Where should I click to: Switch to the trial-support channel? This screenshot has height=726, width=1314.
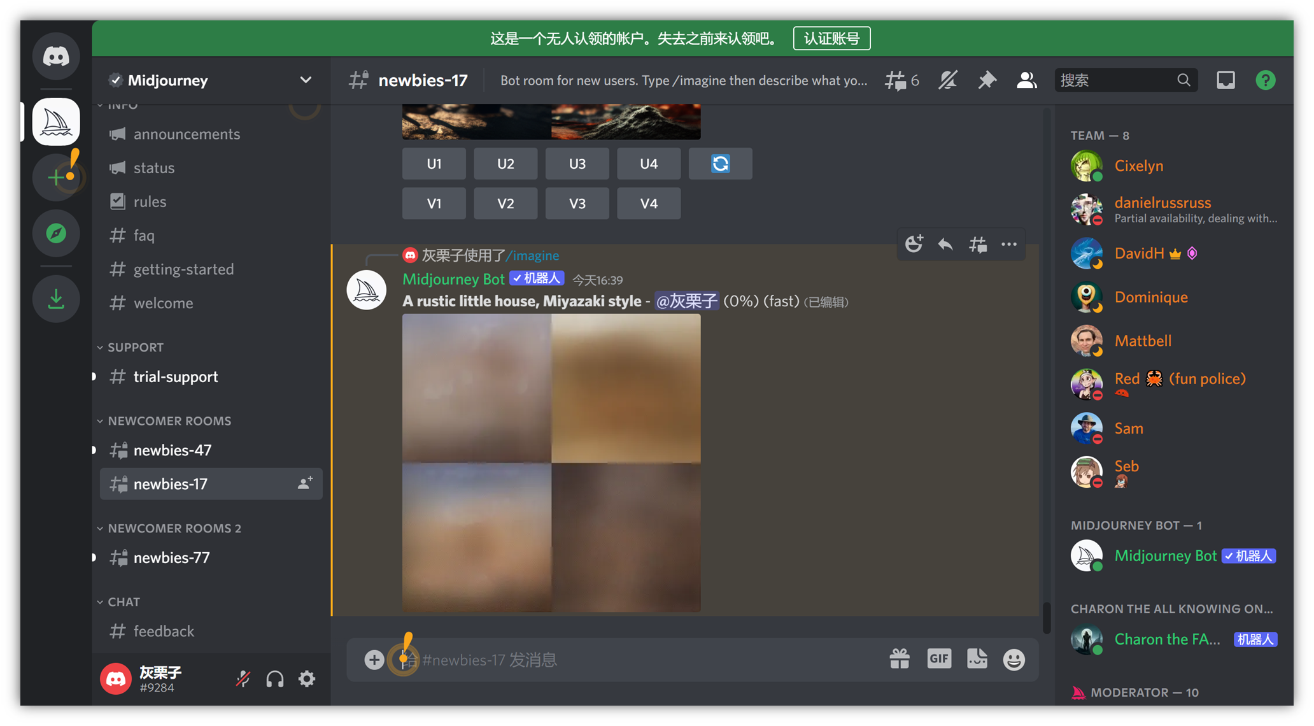pos(176,377)
